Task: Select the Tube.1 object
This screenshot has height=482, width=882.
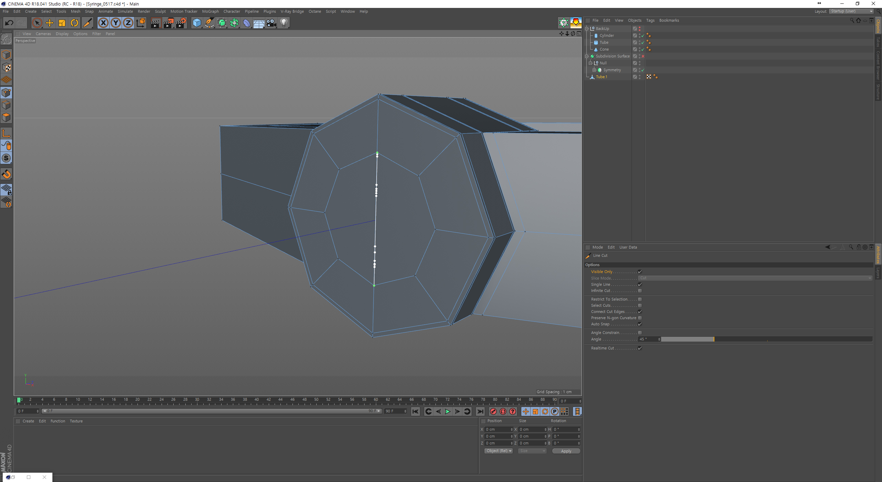Action: click(x=602, y=77)
